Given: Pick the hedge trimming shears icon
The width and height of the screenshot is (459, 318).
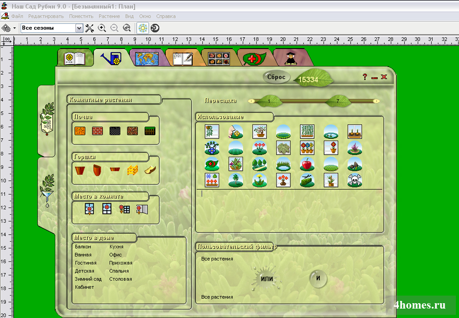Looking at the screenshot, I should tap(307, 180).
